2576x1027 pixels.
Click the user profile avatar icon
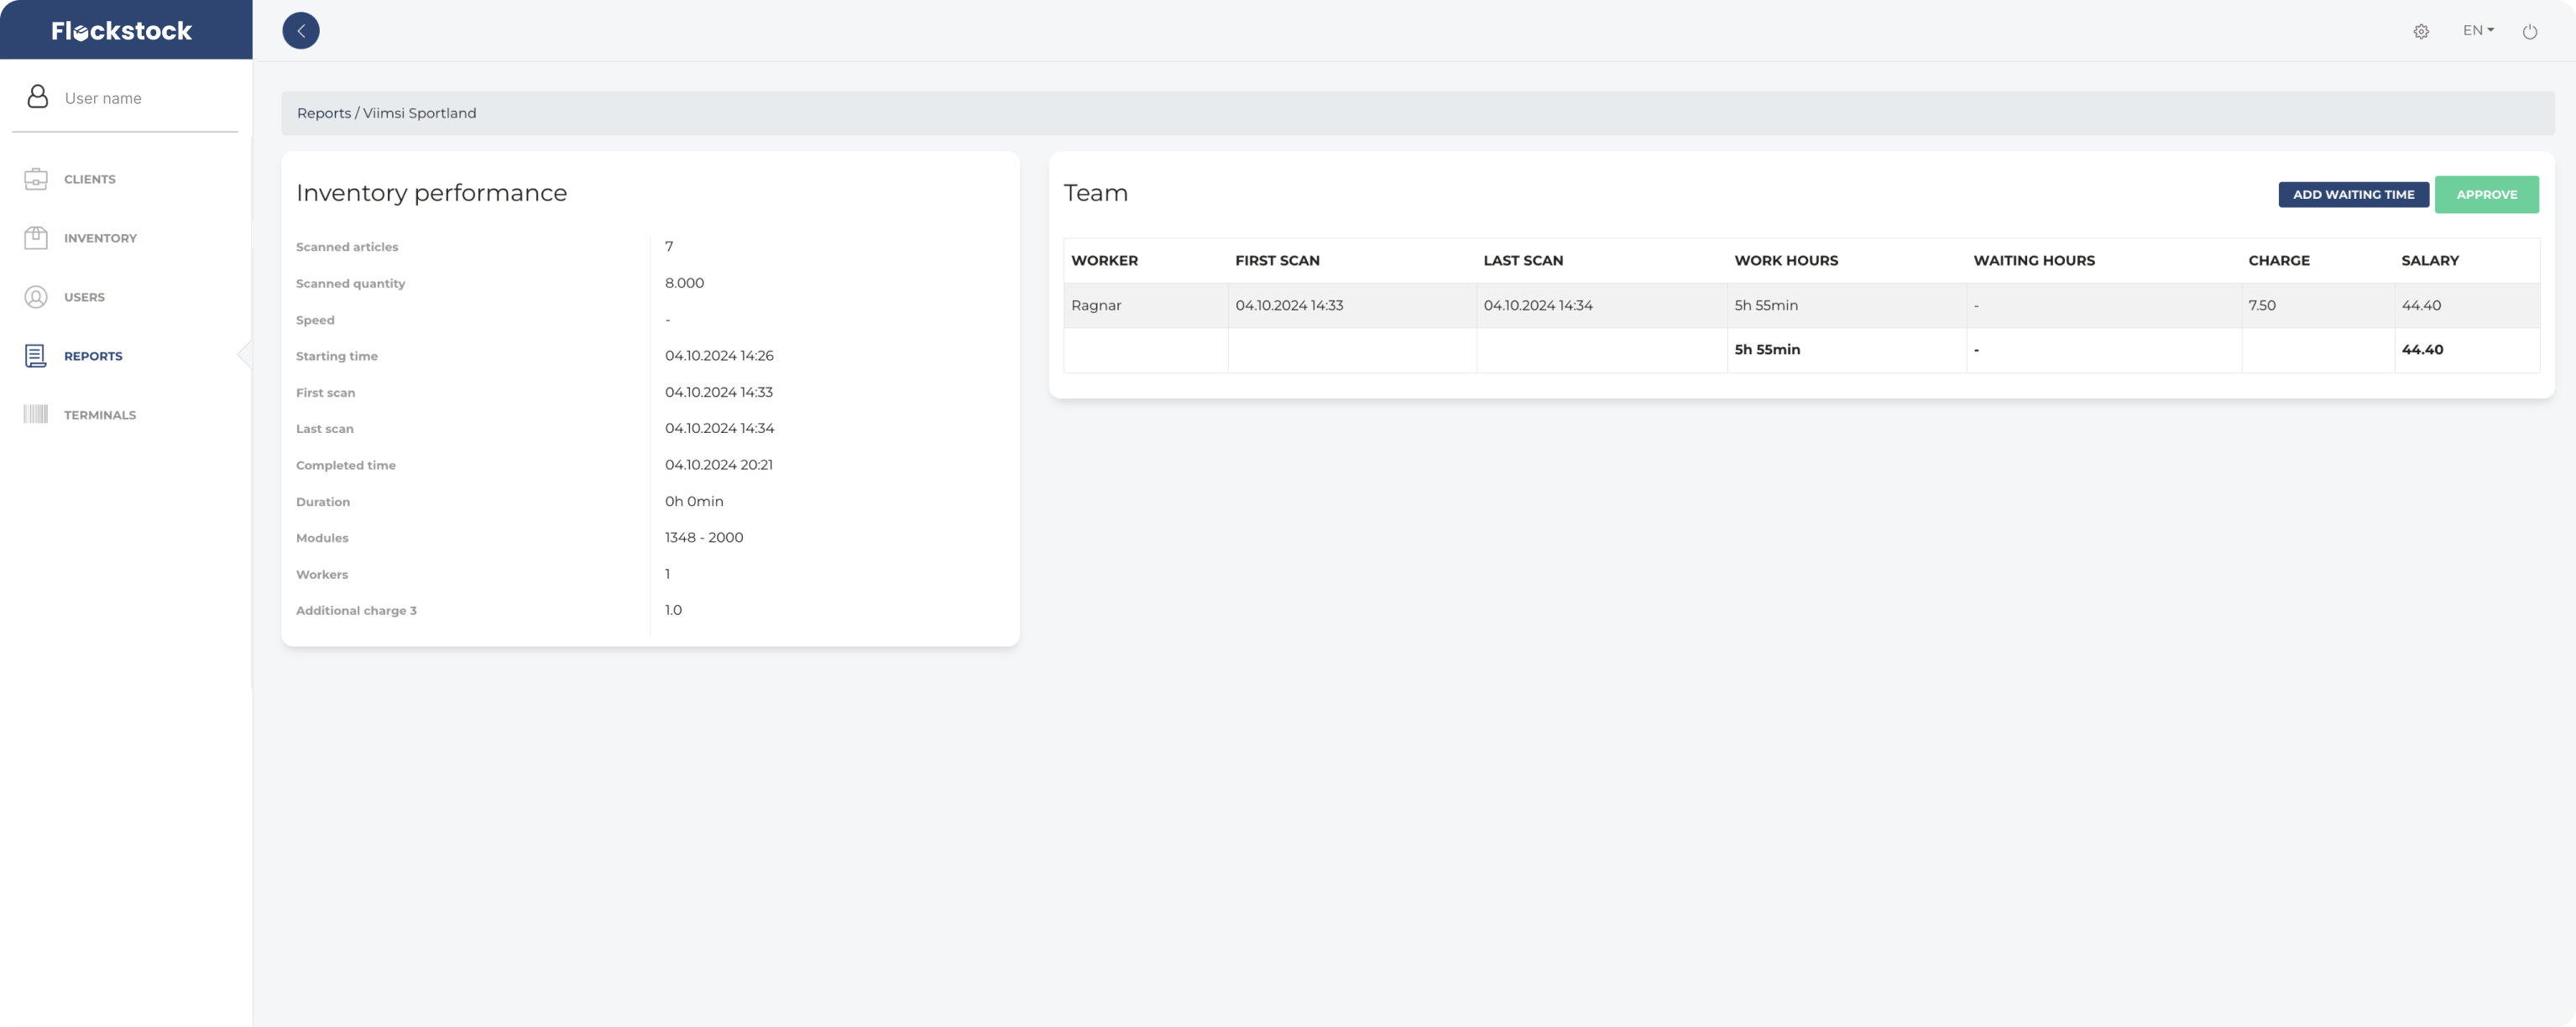pyautogui.click(x=38, y=97)
